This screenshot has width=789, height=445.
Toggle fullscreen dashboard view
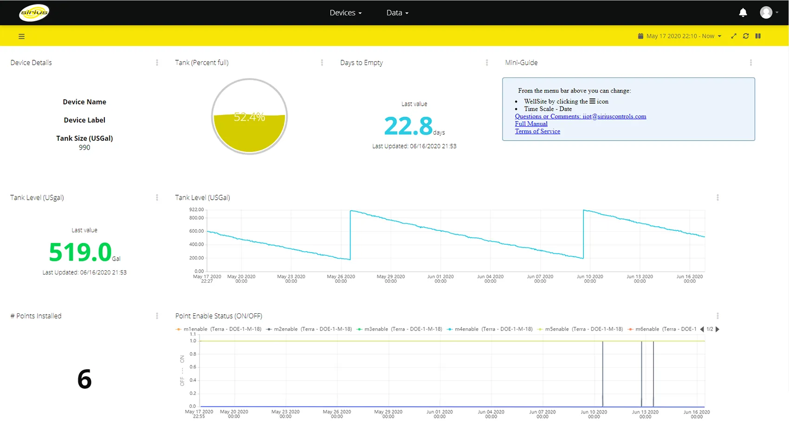(x=734, y=36)
